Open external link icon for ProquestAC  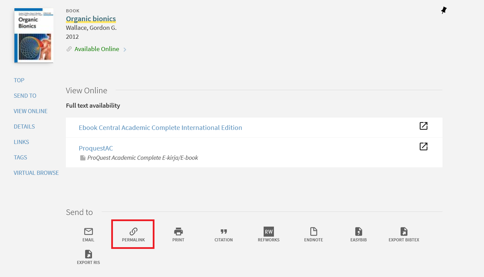[x=424, y=146]
